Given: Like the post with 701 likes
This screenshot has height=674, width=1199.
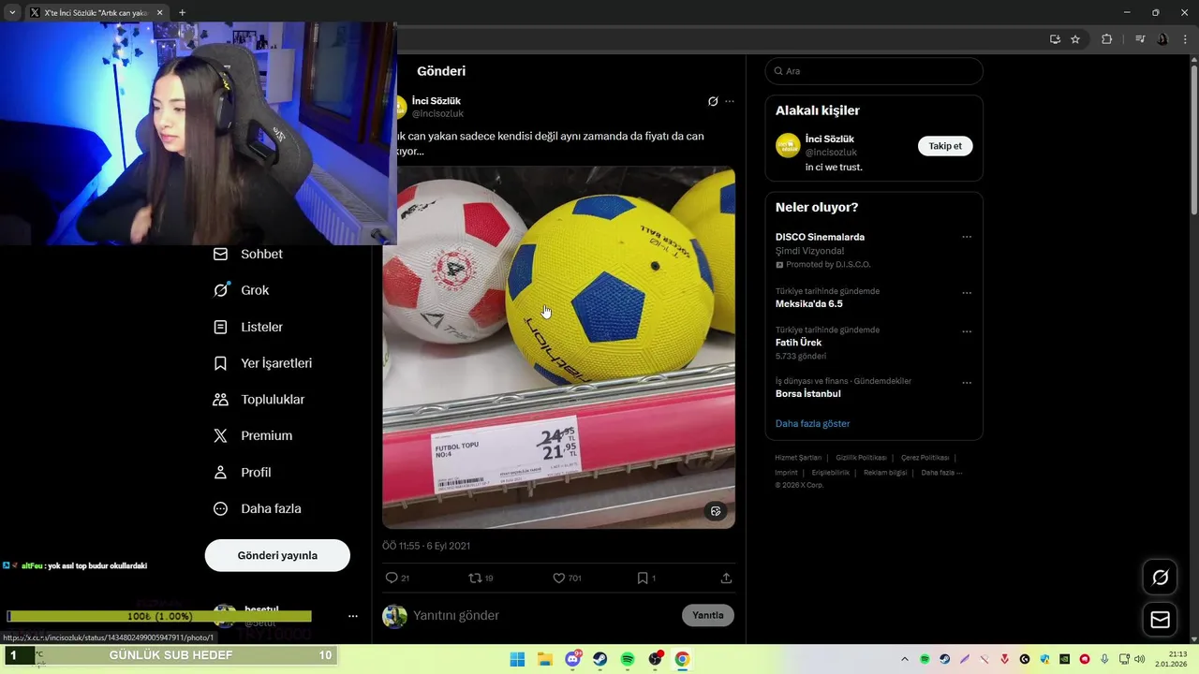Looking at the screenshot, I should click(558, 578).
